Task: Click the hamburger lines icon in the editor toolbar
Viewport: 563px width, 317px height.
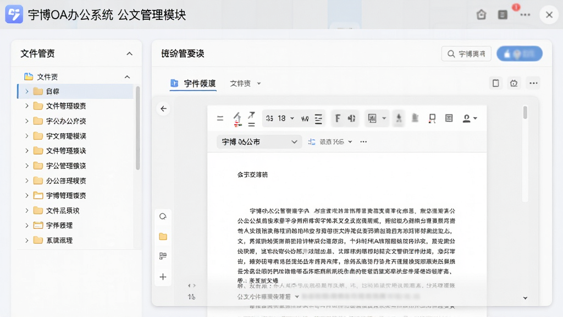Action: pos(220,118)
